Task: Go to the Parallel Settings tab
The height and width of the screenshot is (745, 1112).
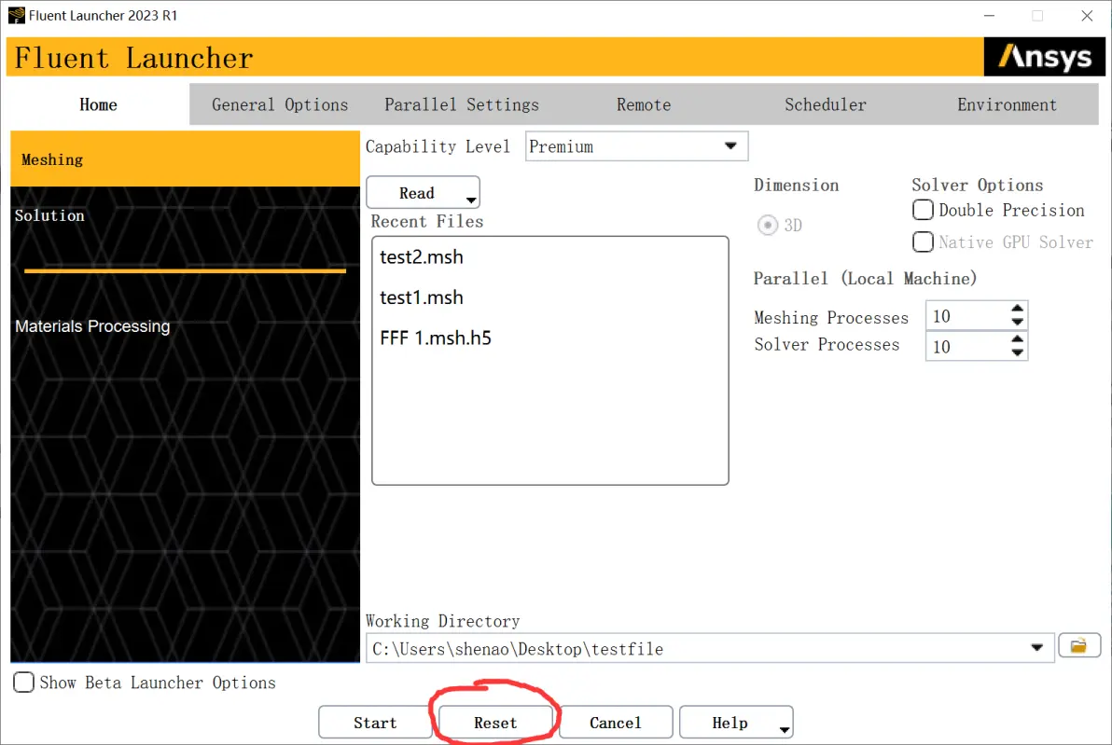Action: coord(462,104)
